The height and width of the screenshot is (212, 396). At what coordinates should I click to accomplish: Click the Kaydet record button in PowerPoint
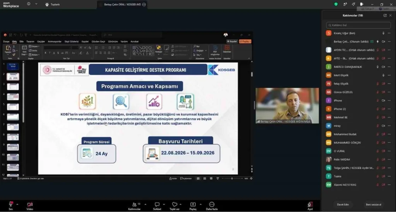click(232, 42)
